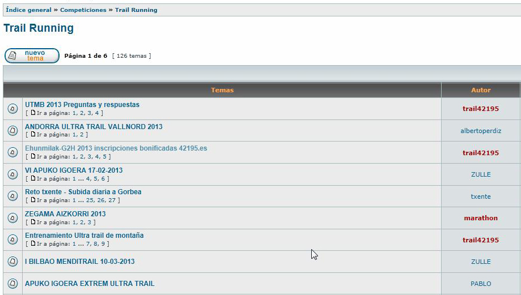Open page 5 of Ehunmilak-G2H thread
Viewport: 521px width, 295px height.
click(x=104, y=157)
